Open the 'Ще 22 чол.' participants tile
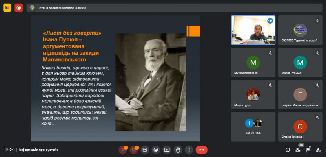Screen dimensions: 326x157 253,127
